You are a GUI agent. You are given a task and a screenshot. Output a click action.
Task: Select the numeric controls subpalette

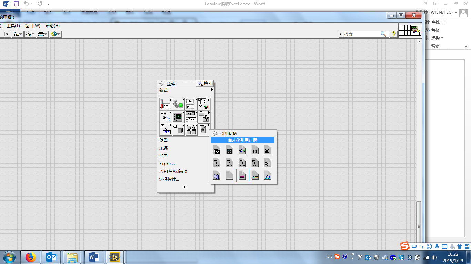[166, 103]
